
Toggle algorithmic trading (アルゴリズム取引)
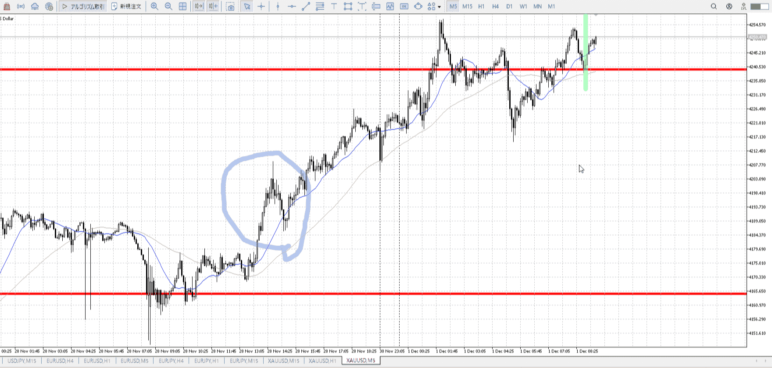pos(83,7)
